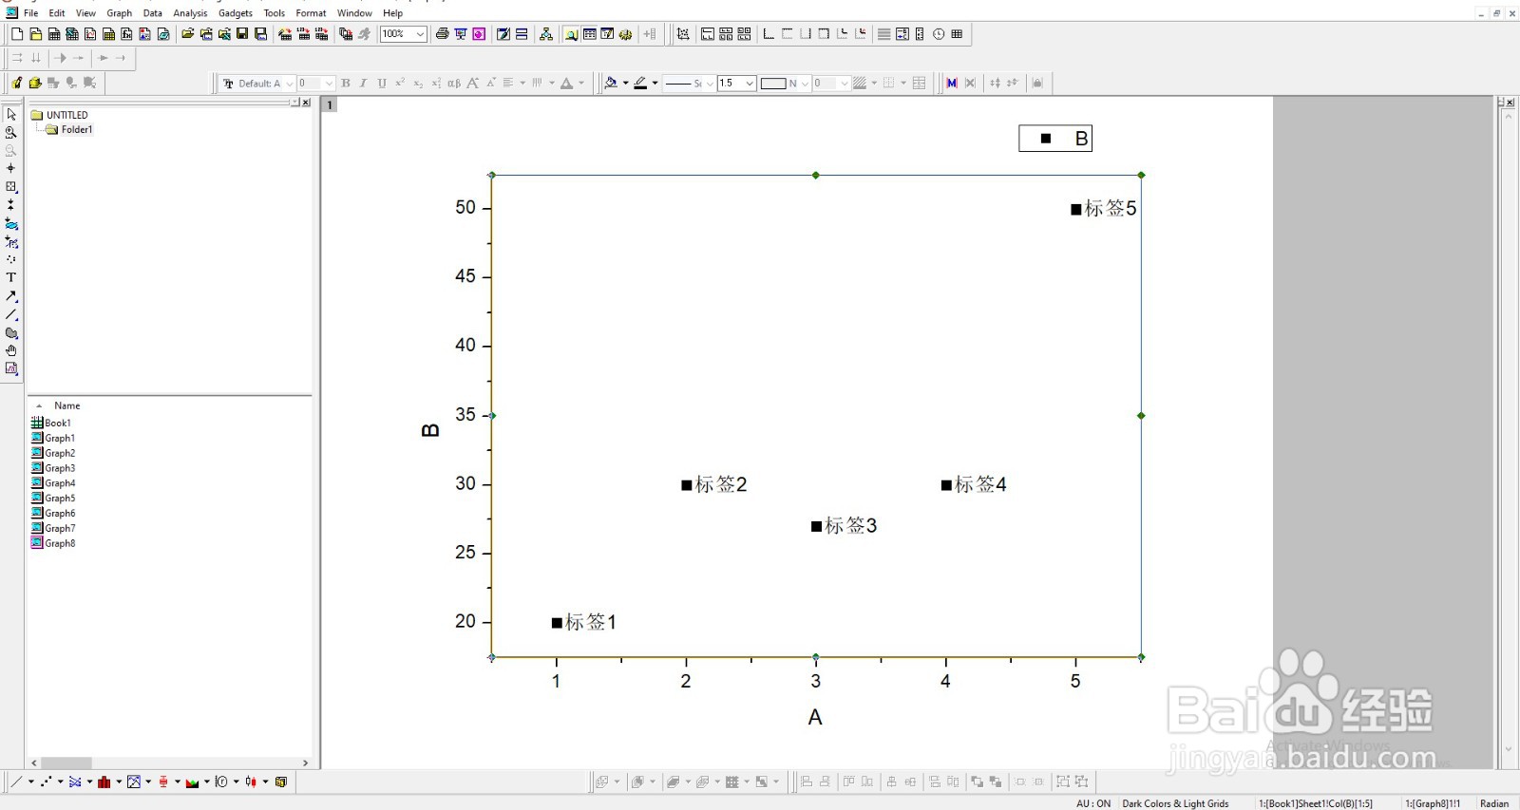1520x810 pixels.
Task: Select the Text tool
Action: 11,277
